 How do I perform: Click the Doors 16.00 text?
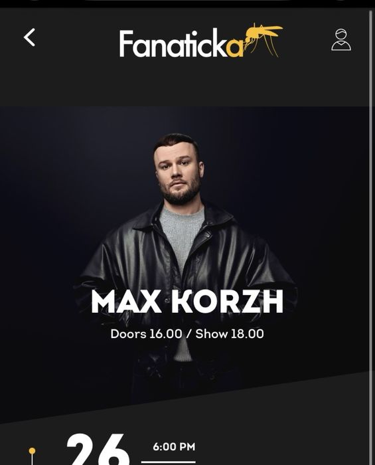pos(146,334)
